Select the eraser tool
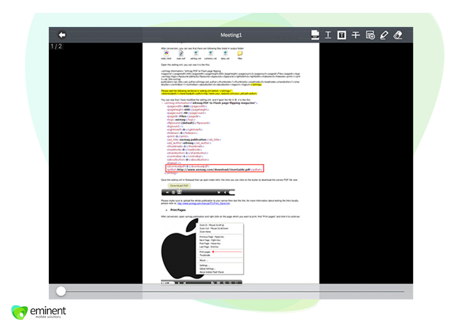Screen dimensions: 462x327 398,35
